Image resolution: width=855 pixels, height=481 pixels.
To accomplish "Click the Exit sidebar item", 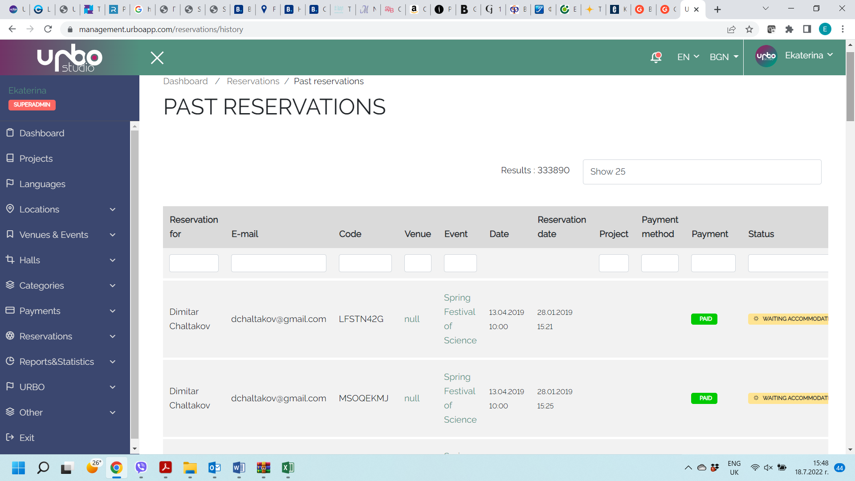I will (x=27, y=438).
